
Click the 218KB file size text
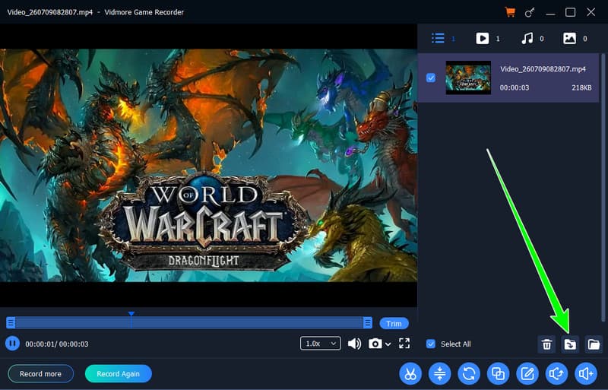581,87
